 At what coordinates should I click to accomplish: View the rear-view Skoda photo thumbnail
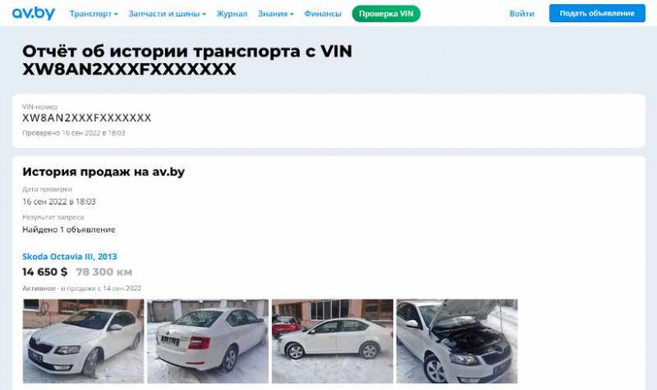click(x=208, y=341)
